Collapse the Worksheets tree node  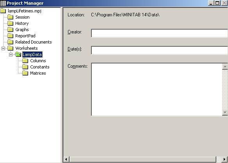pyautogui.click(x=3, y=48)
